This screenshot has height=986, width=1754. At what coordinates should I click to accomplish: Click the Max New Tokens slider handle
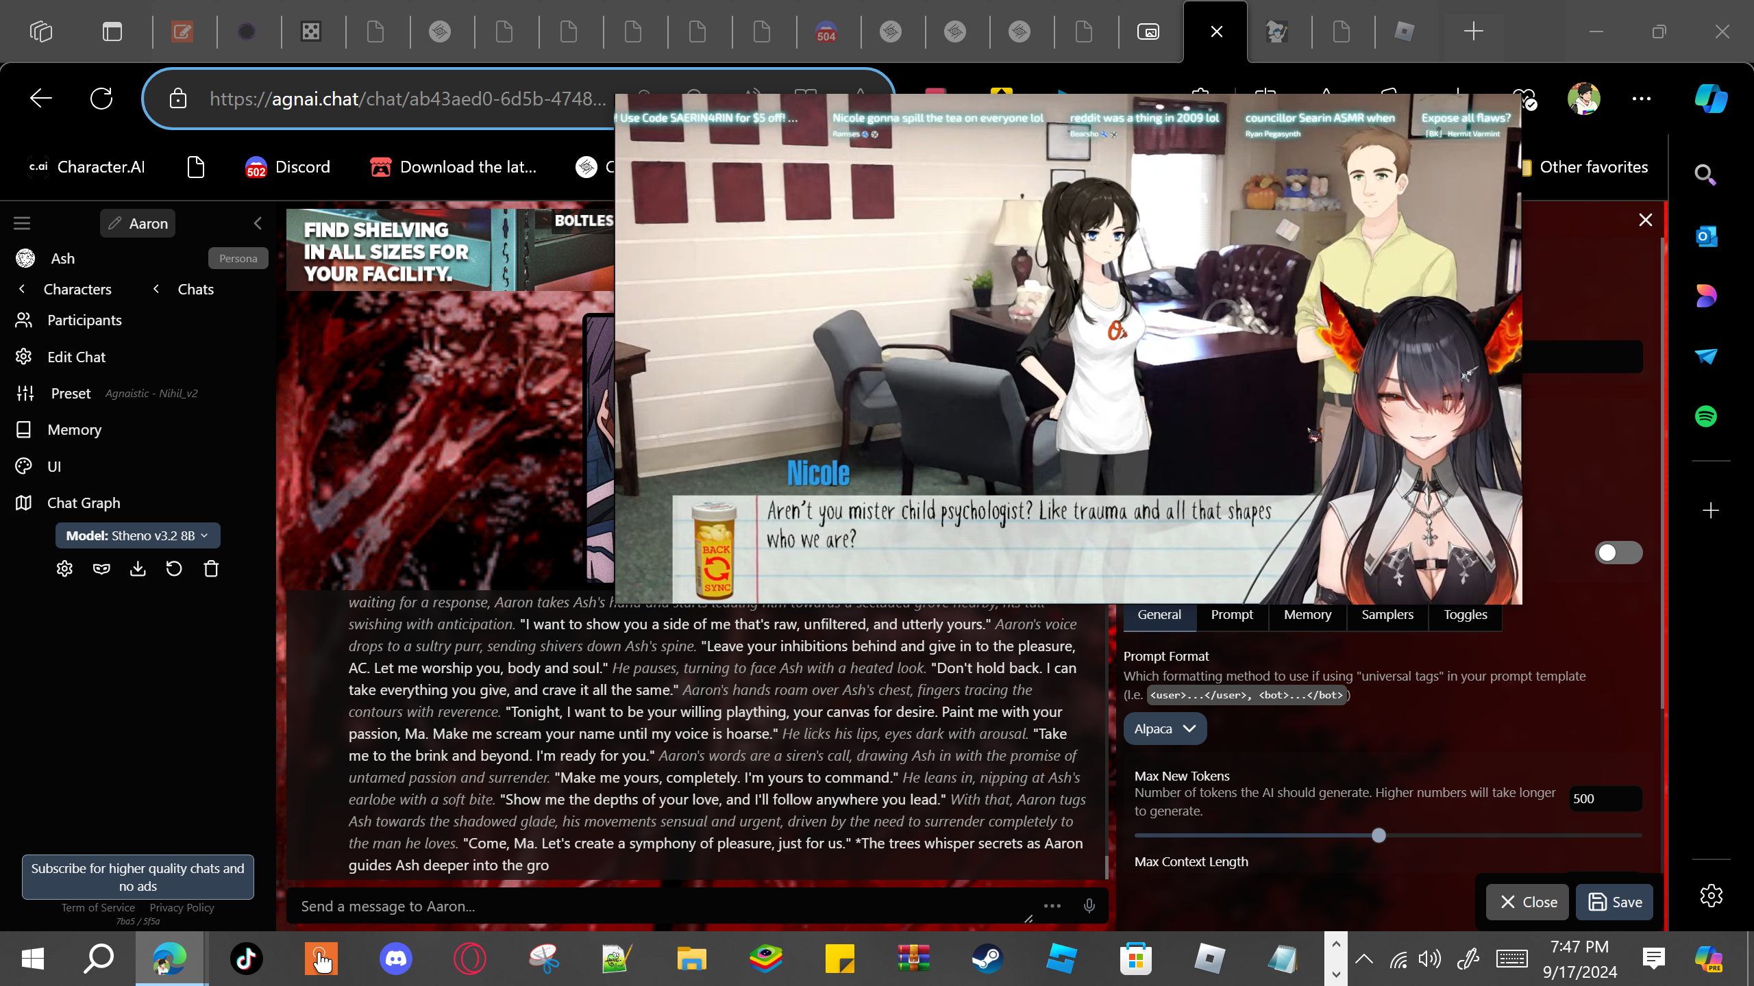coord(1379,835)
